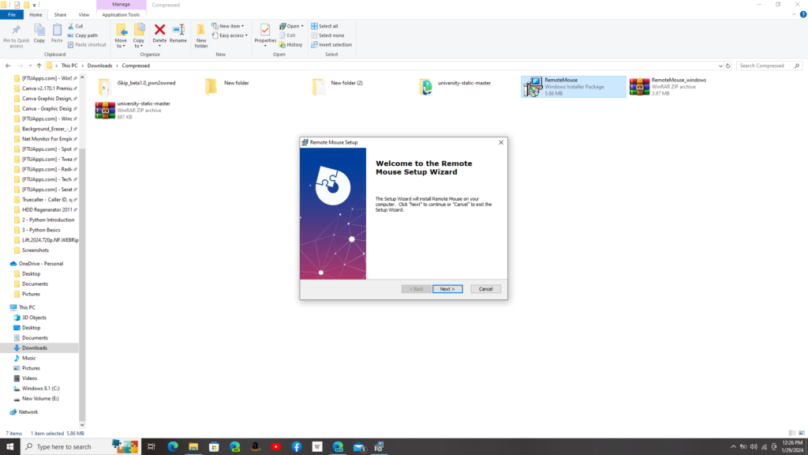The image size is (808, 455).
Task: Click the Refresh button beside address bar
Action: pyautogui.click(x=728, y=66)
